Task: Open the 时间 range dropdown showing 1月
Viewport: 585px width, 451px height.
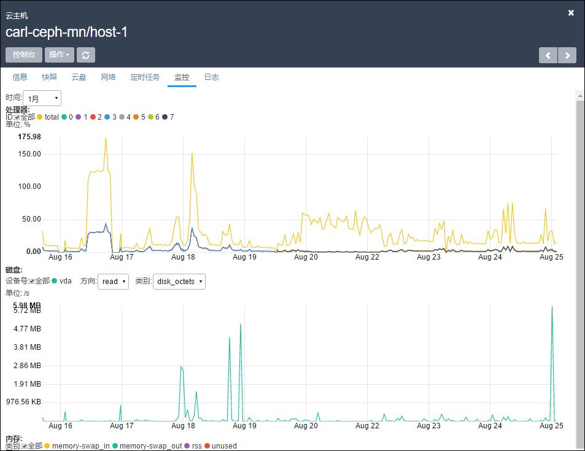Action: click(x=42, y=98)
